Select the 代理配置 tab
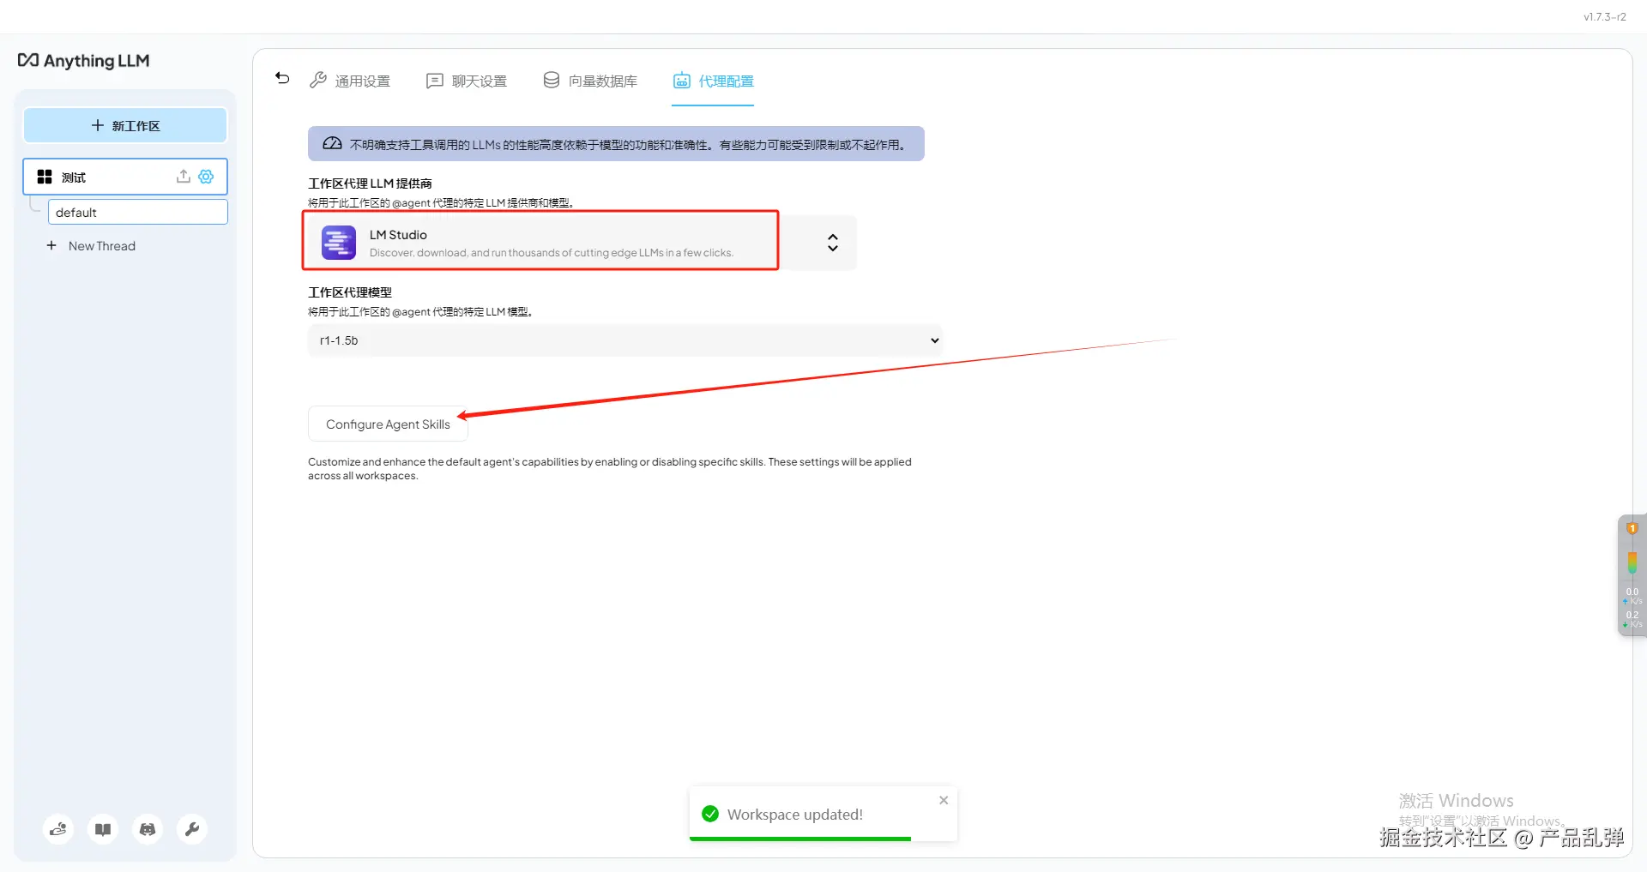The image size is (1647, 872). pos(713,81)
